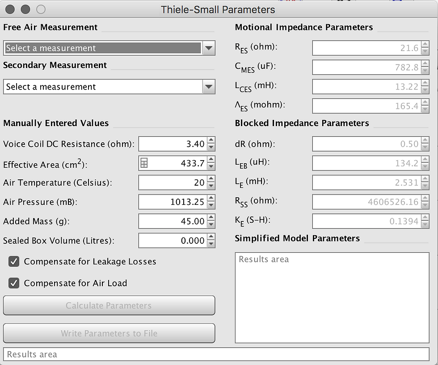Disable Compensate for Air Load

click(14, 283)
